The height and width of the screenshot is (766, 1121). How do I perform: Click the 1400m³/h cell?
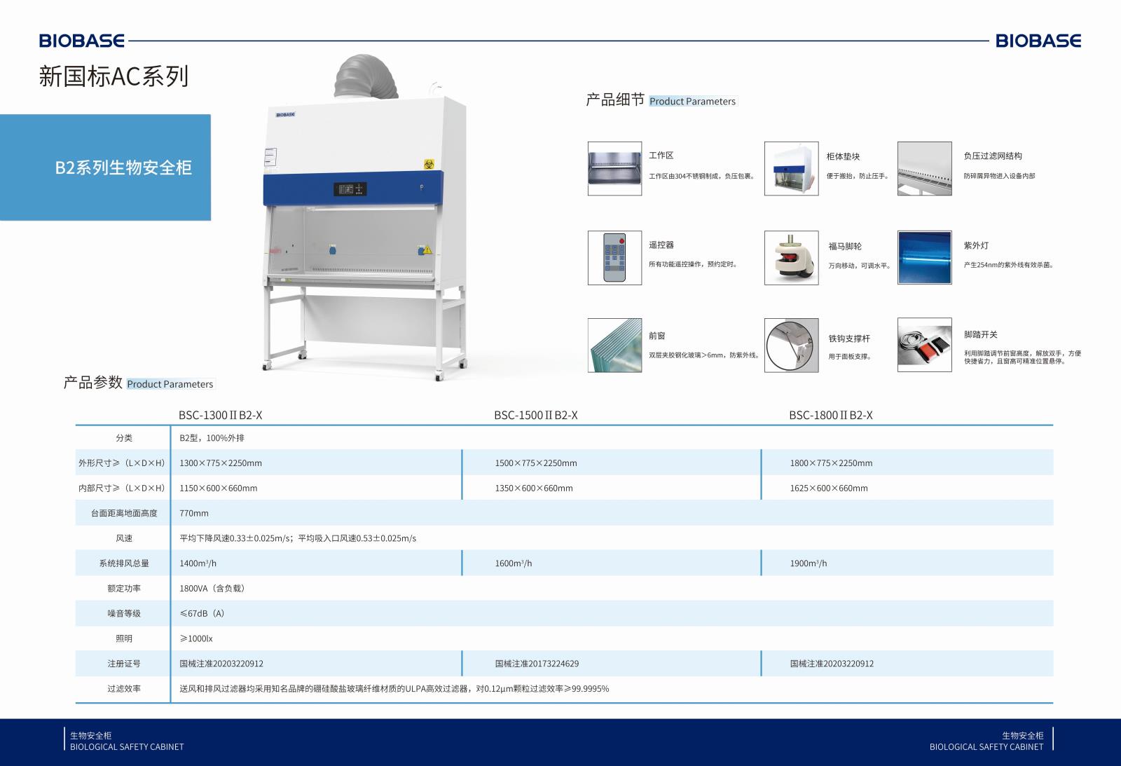(x=198, y=563)
